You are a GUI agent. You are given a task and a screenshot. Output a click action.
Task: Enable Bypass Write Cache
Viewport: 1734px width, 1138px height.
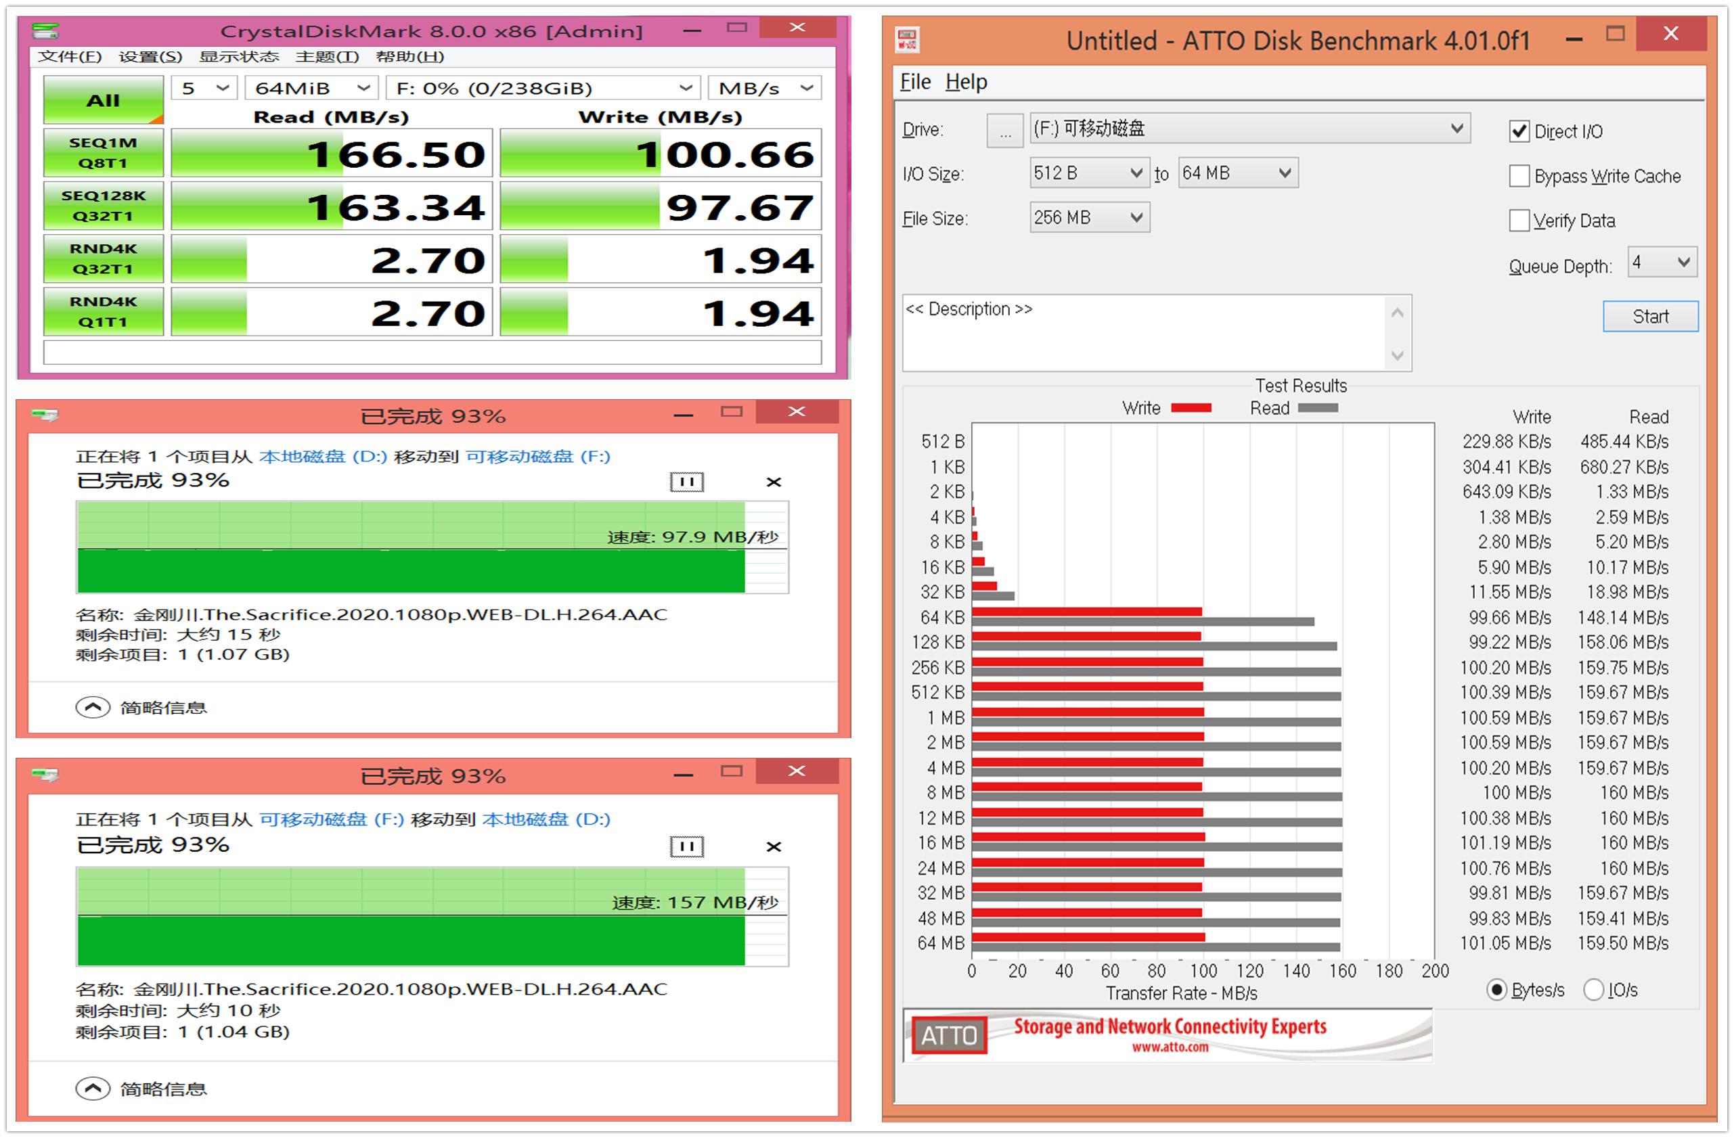tap(1519, 176)
